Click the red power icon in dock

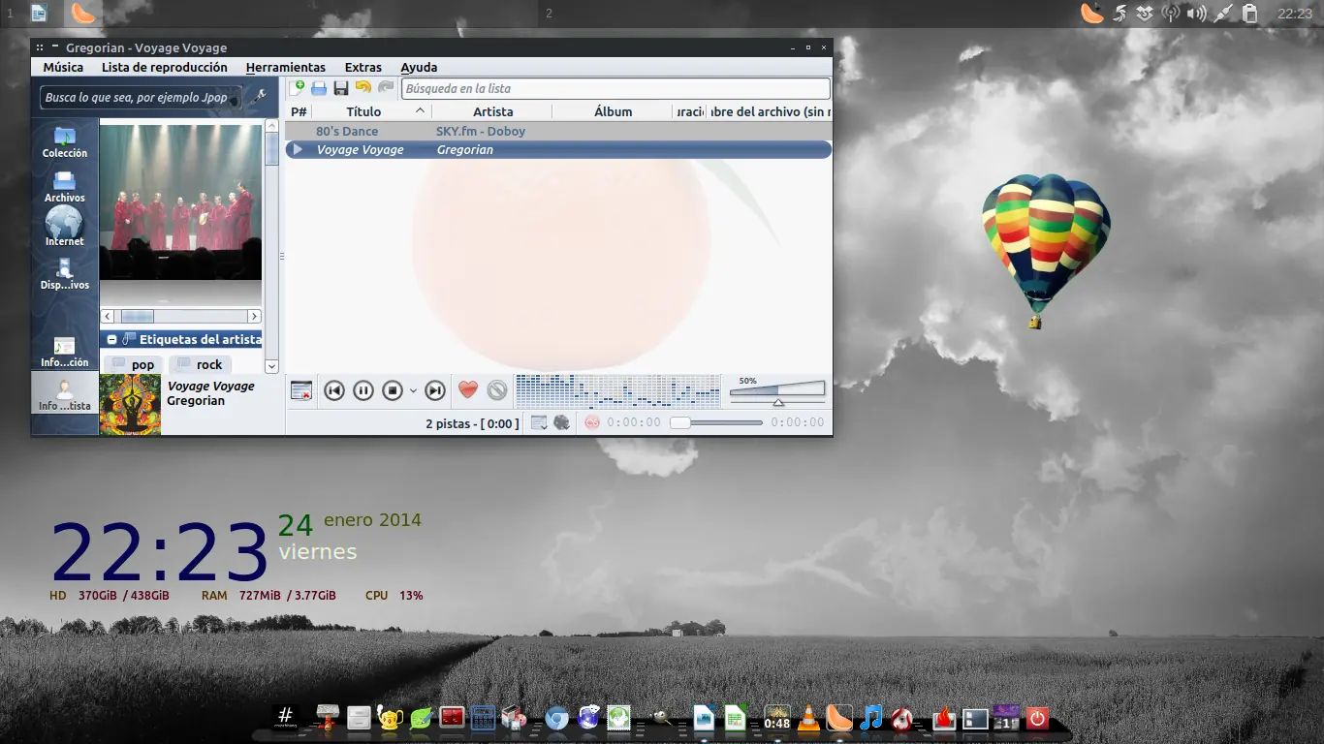(x=1037, y=718)
